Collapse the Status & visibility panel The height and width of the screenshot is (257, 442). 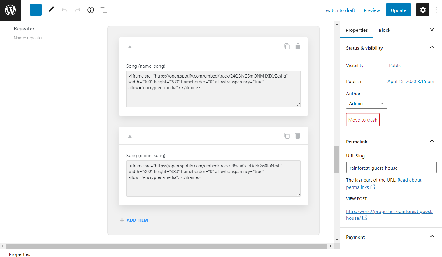point(432,47)
